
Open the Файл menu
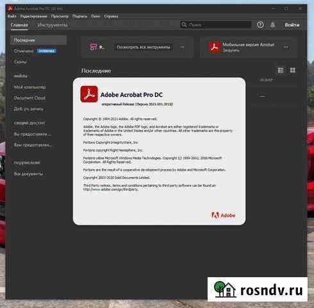click(x=12, y=16)
